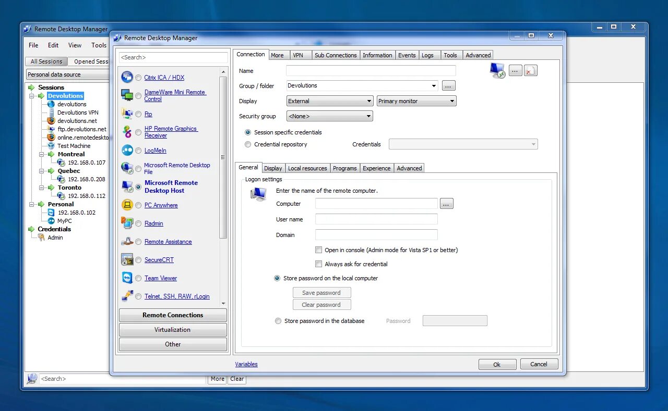Click the ftp.devolutions.net entry icon
Viewport: 668px width, 411px height.
pyautogui.click(x=51, y=129)
